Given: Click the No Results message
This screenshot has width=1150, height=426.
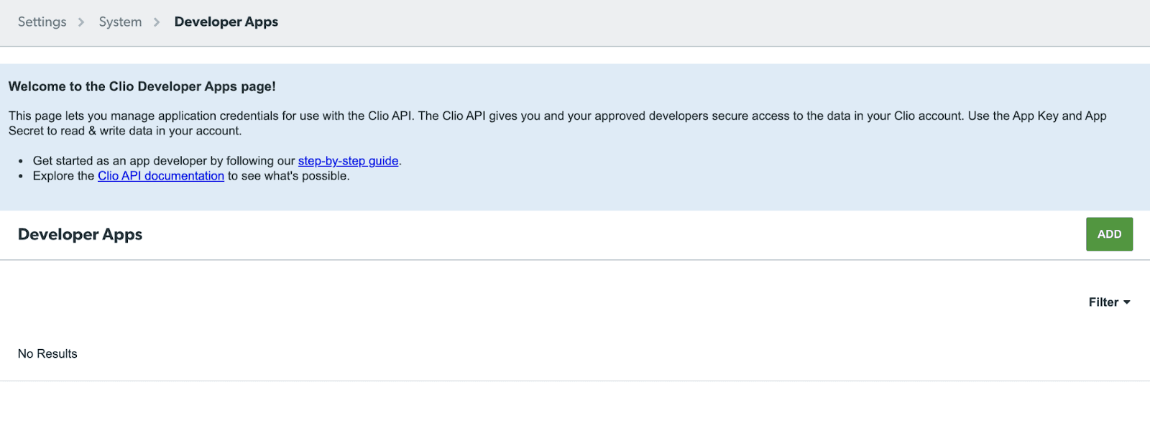Looking at the screenshot, I should (47, 354).
